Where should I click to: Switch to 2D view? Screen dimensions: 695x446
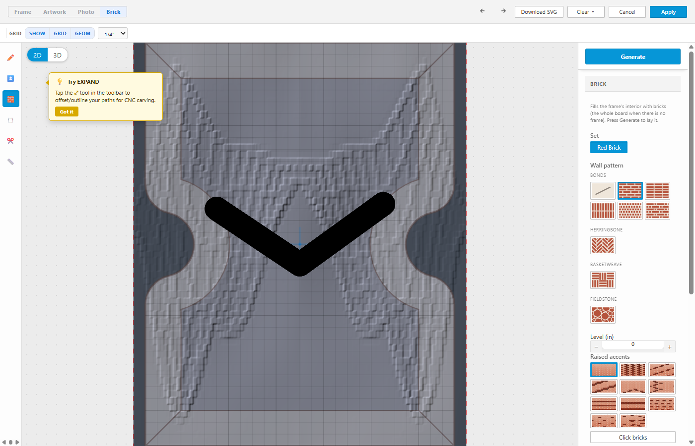pos(37,55)
